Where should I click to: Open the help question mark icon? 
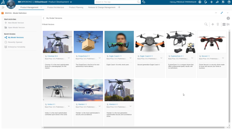[228, 2]
